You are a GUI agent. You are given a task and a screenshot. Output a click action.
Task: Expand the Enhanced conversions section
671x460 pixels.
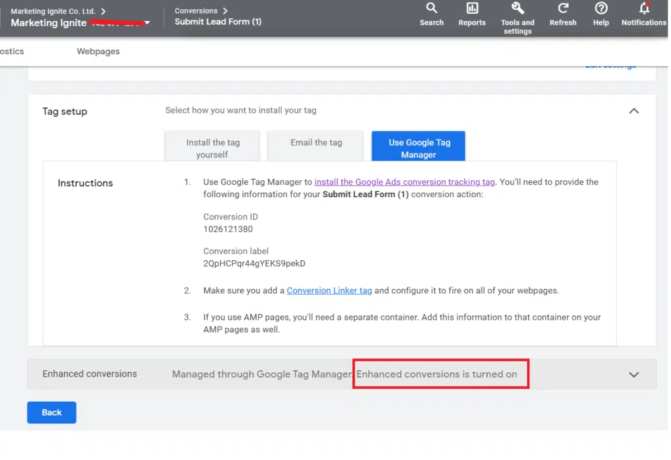pyautogui.click(x=634, y=375)
